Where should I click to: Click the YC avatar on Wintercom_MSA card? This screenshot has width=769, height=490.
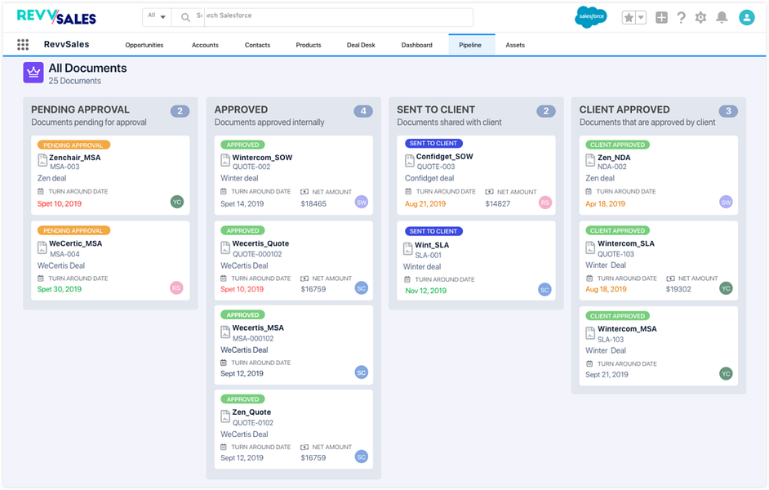(727, 373)
